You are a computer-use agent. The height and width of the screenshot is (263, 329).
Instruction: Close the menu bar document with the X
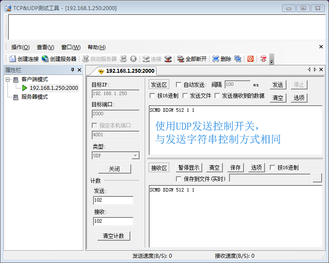click(x=321, y=47)
